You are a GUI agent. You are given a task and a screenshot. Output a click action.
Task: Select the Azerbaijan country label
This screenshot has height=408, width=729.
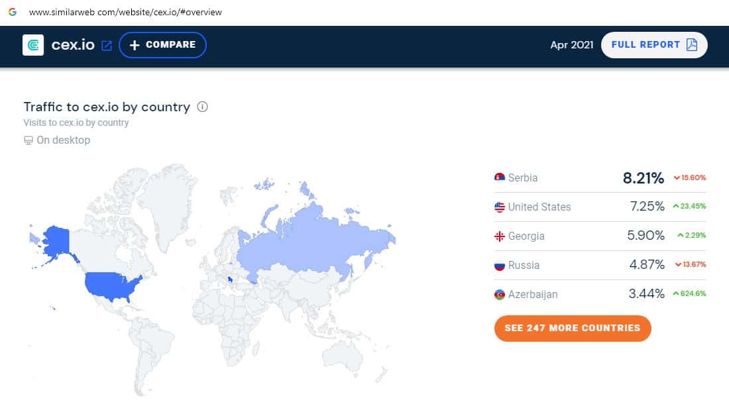(532, 295)
